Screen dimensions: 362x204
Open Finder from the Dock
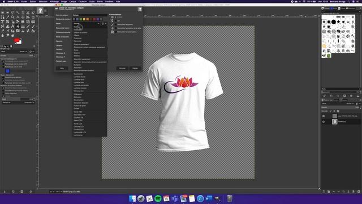point(132,198)
